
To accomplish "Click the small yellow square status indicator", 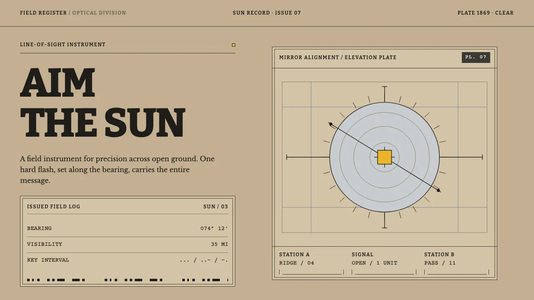I will coord(234,45).
